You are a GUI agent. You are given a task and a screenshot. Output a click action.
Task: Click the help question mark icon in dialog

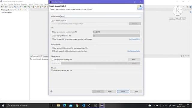pyautogui.click(x=51, y=91)
